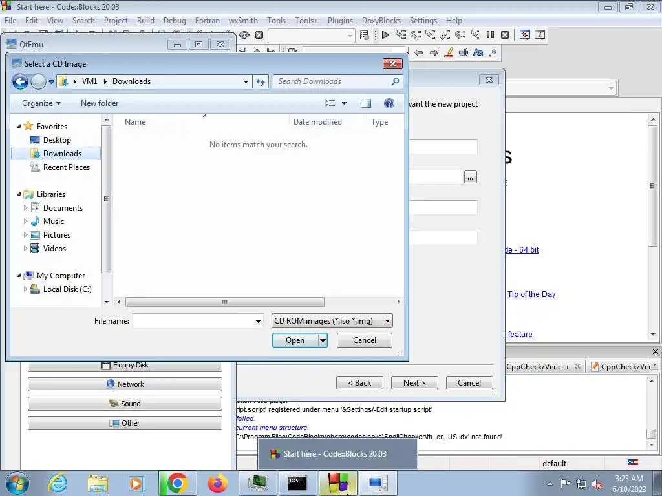This screenshot has width=662, height=496.
Task: Click the Break debugger pause icon
Action: click(x=490, y=35)
